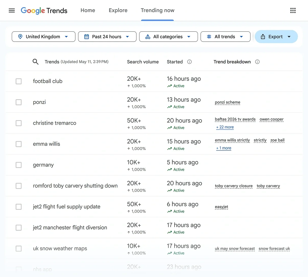Click the calendar icon in time filter
Screen dimensions: 308x277
point(86,37)
